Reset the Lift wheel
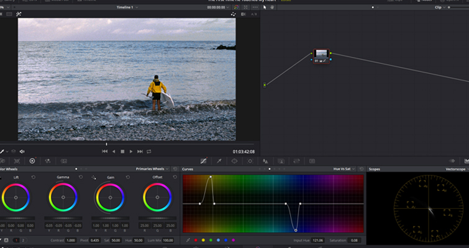 click(33, 177)
